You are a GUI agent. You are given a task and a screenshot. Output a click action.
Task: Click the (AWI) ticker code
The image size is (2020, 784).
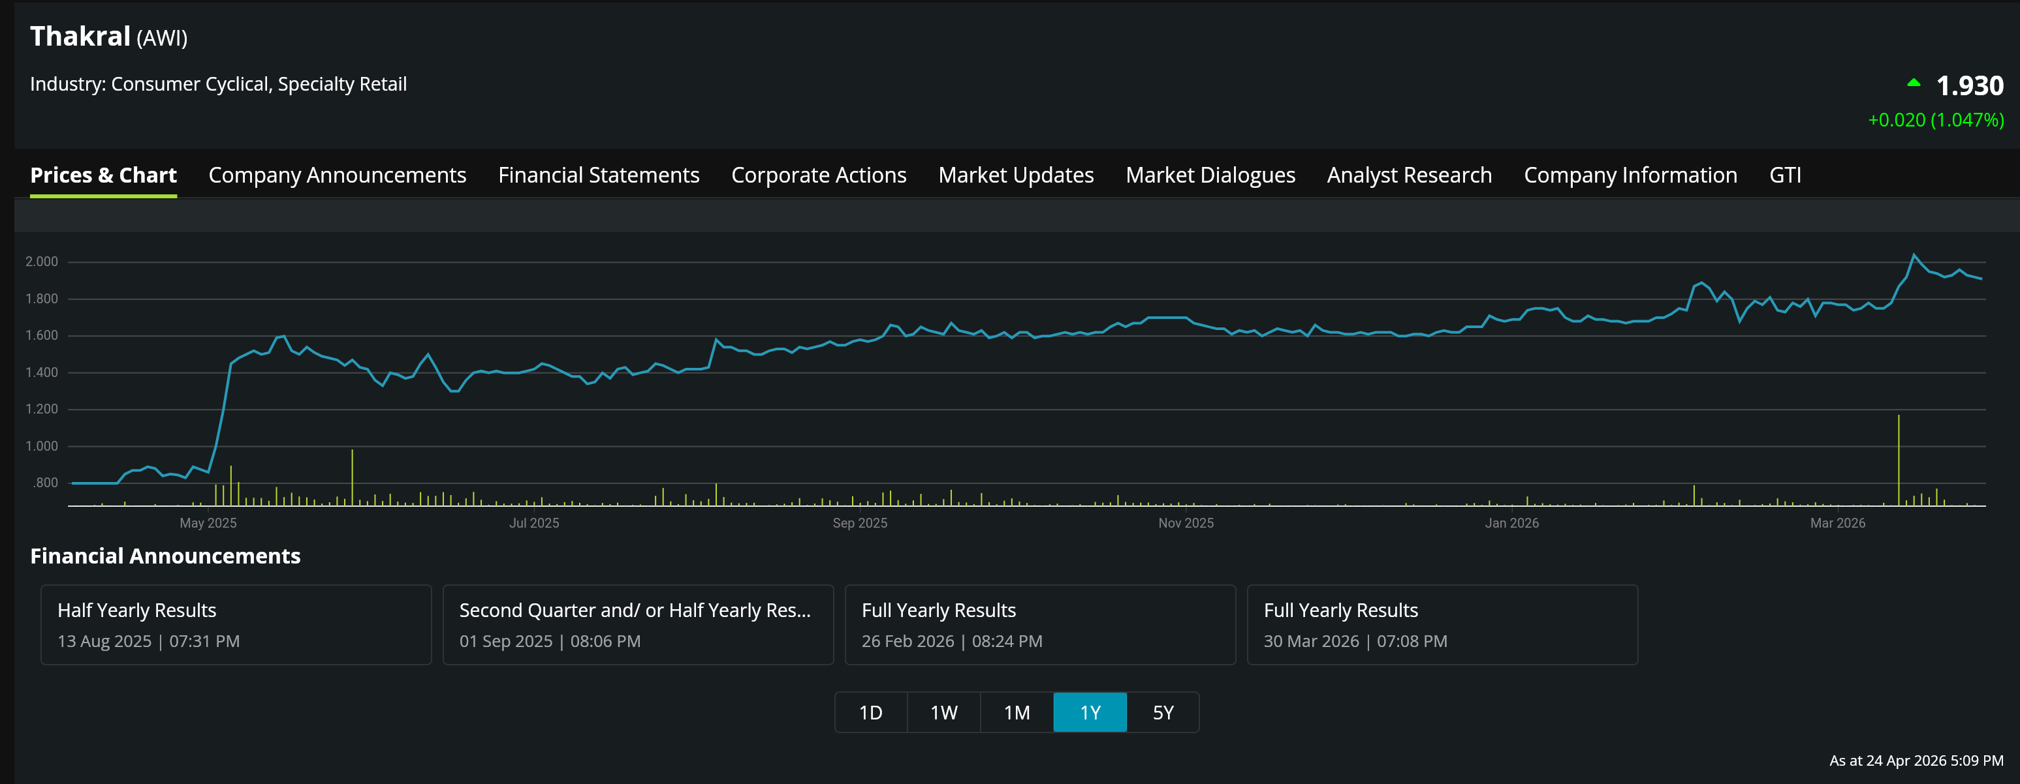coord(161,38)
